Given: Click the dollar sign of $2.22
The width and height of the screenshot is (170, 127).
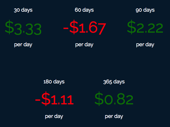Looking at the screenshot, I should [131, 27].
